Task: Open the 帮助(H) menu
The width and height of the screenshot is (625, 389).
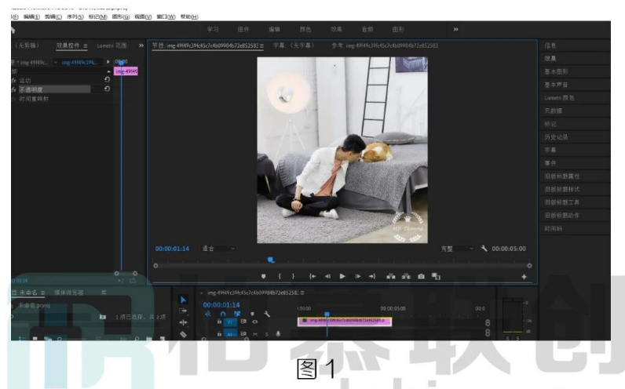Action: pyautogui.click(x=189, y=16)
